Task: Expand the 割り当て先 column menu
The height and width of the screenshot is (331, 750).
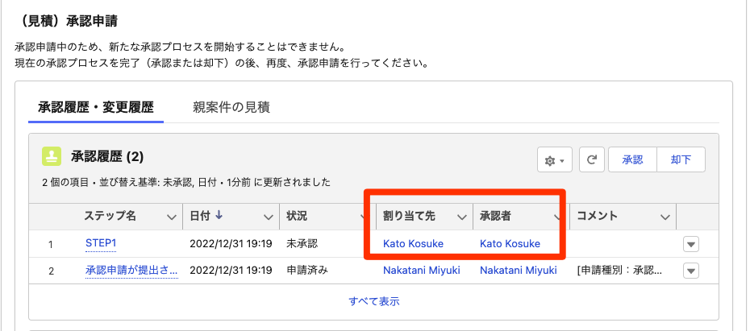Action: pos(461,217)
